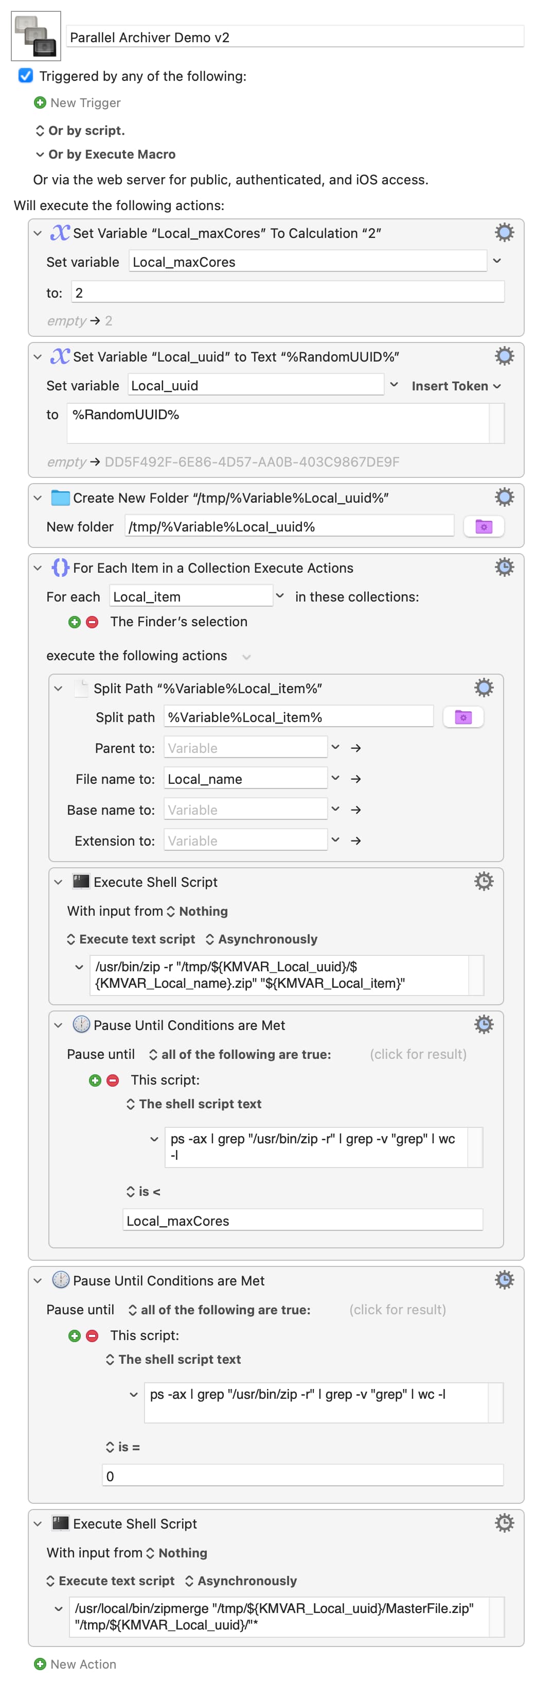
Task: Open the Insert Token menu
Action: click(455, 386)
